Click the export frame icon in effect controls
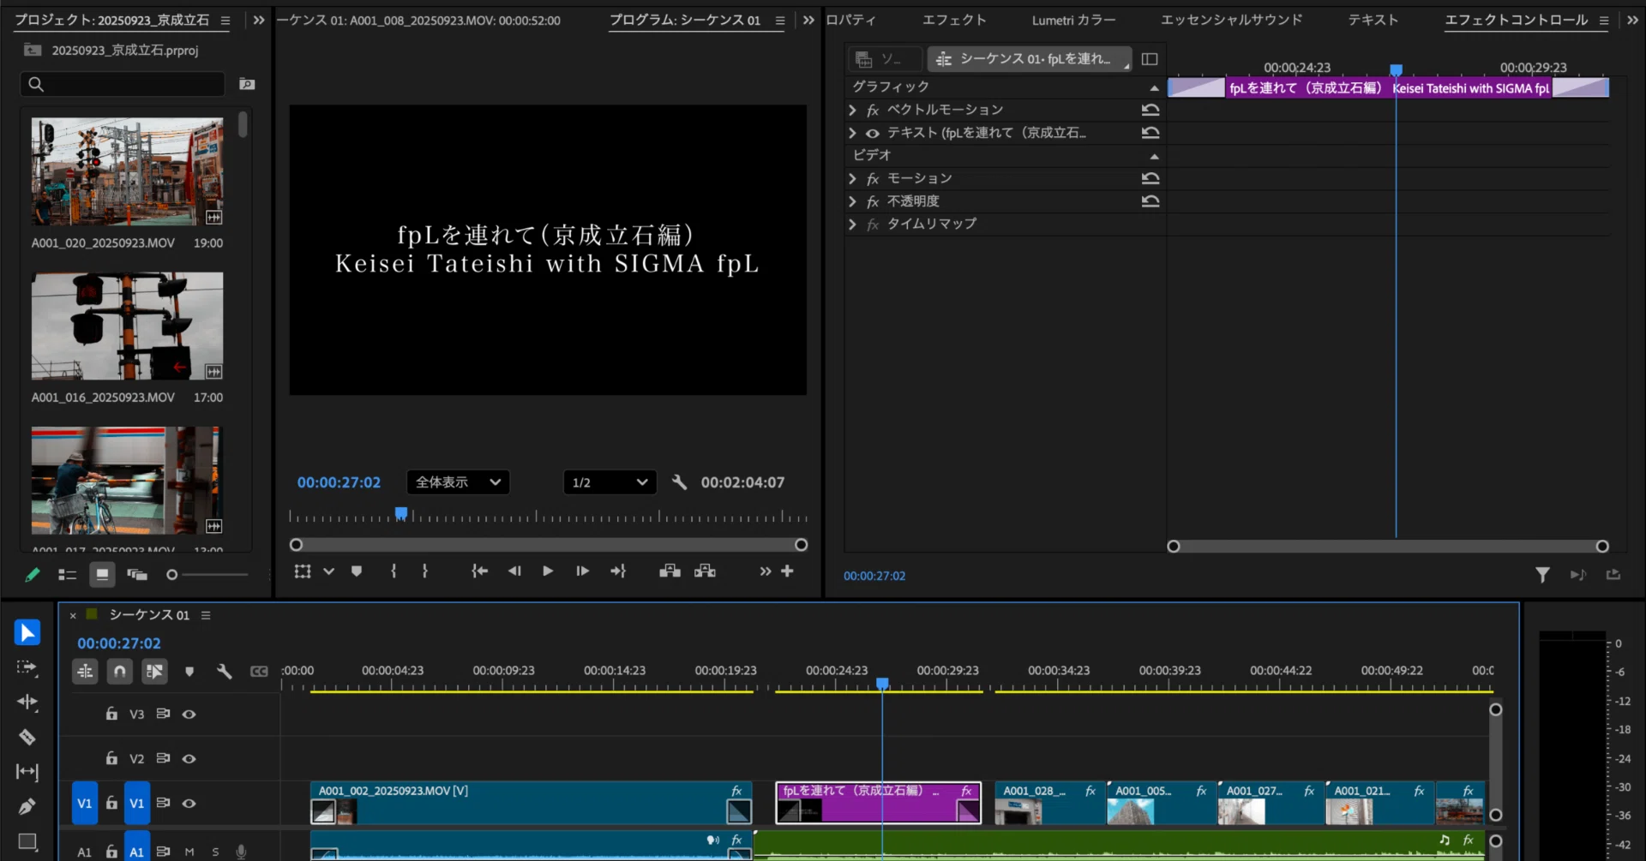Image resolution: width=1646 pixels, height=861 pixels. click(1613, 575)
